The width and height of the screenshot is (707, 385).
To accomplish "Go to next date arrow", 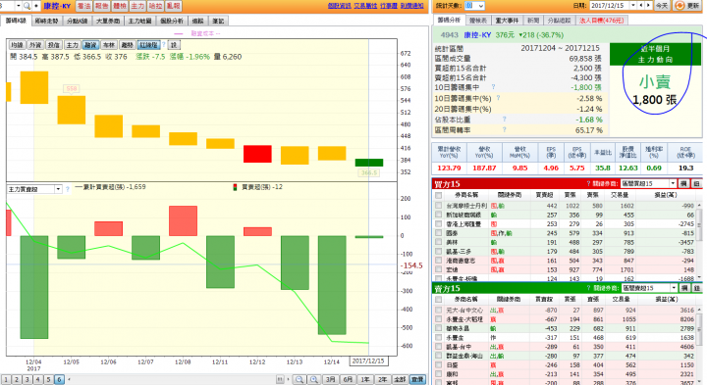I will (648, 6).
